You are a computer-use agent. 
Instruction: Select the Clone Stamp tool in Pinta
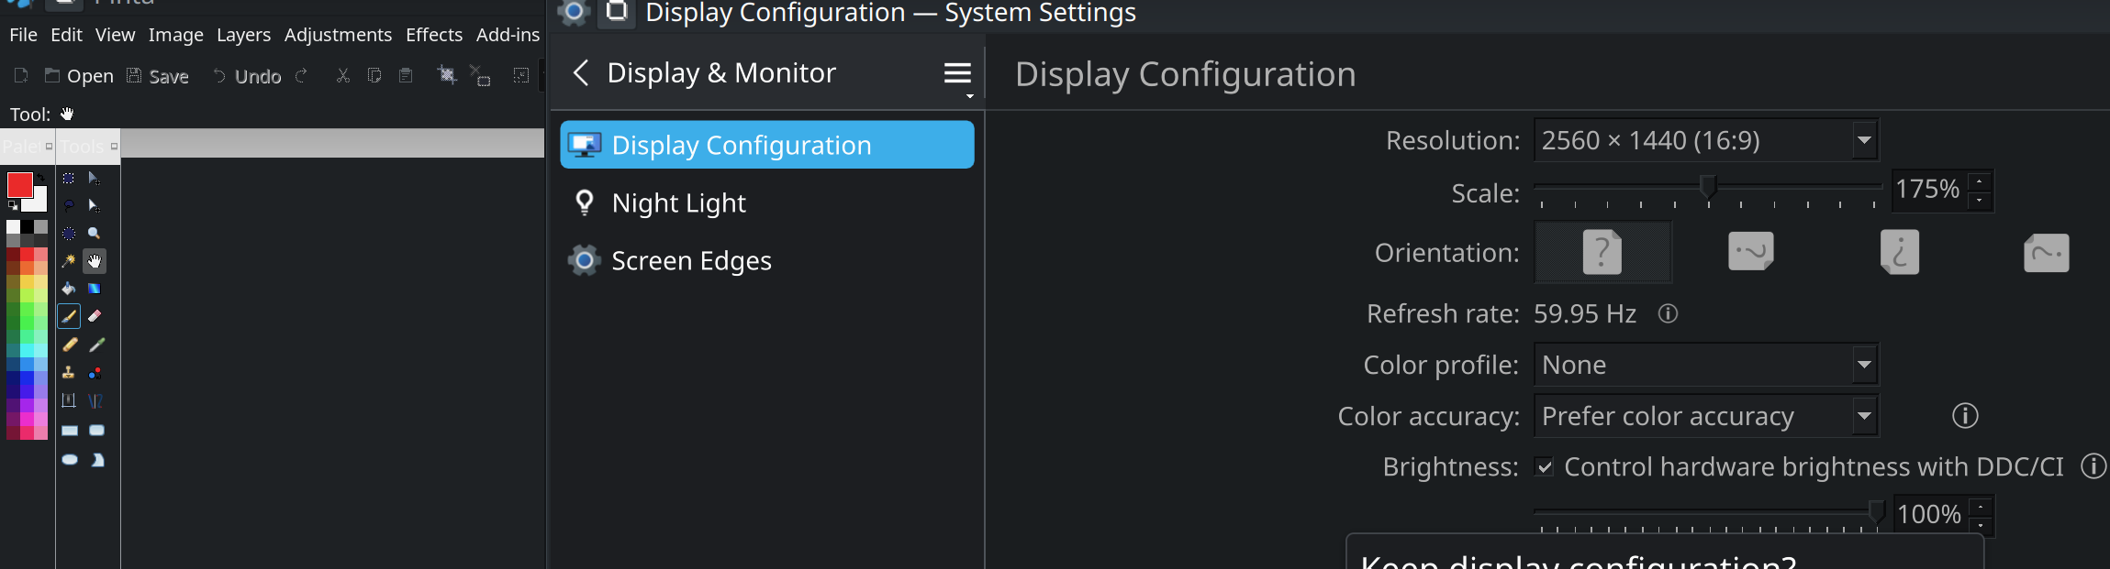[69, 373]
